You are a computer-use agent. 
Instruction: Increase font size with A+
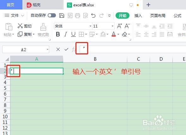(x=119, y=26)
